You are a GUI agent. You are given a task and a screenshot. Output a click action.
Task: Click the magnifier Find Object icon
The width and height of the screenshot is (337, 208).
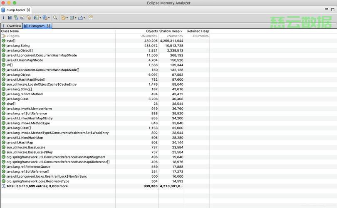click(x=55, y=18)
